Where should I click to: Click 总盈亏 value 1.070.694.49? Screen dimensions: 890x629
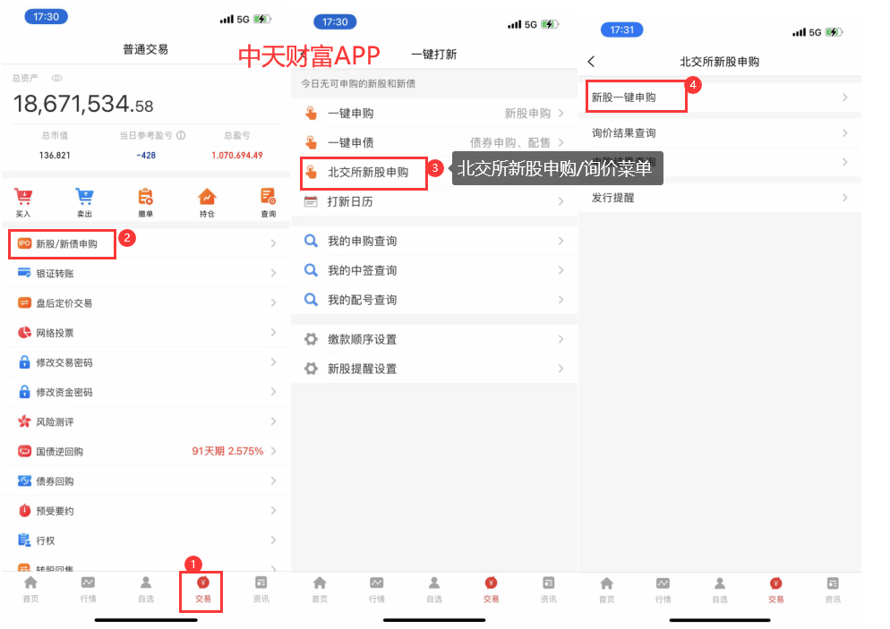(x=236, y=156)
